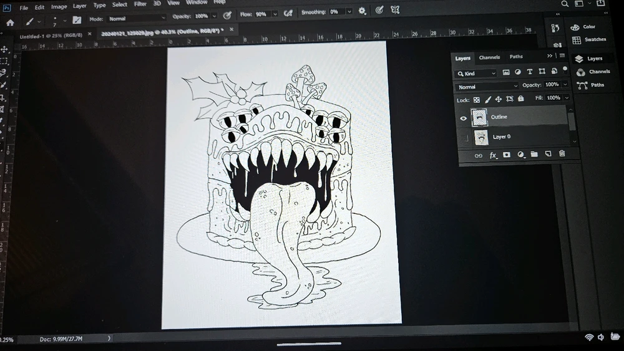Open the layer Kind filter dropdown
Screen dimensions: 624x351
point(475,74)
